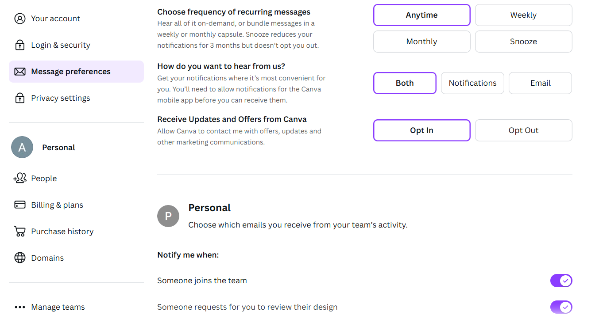The image size is (603, 319).
Task: Choose Notifications only as contact method
Action: (472, 83)
